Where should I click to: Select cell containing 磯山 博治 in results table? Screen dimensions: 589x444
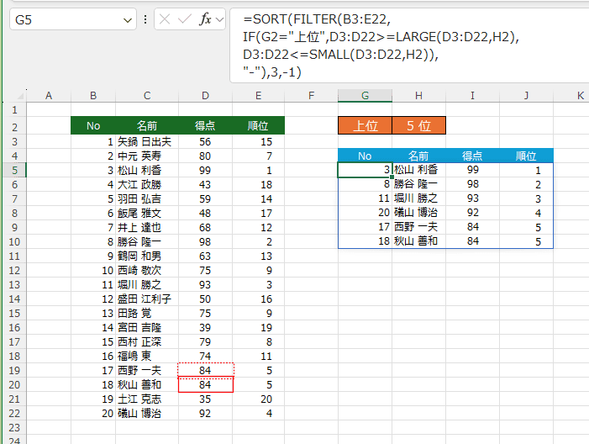[418, 213]
